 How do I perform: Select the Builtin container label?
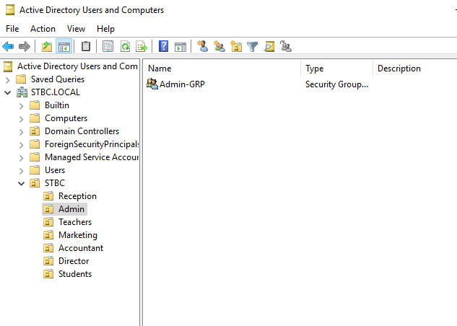pos(57,105)
